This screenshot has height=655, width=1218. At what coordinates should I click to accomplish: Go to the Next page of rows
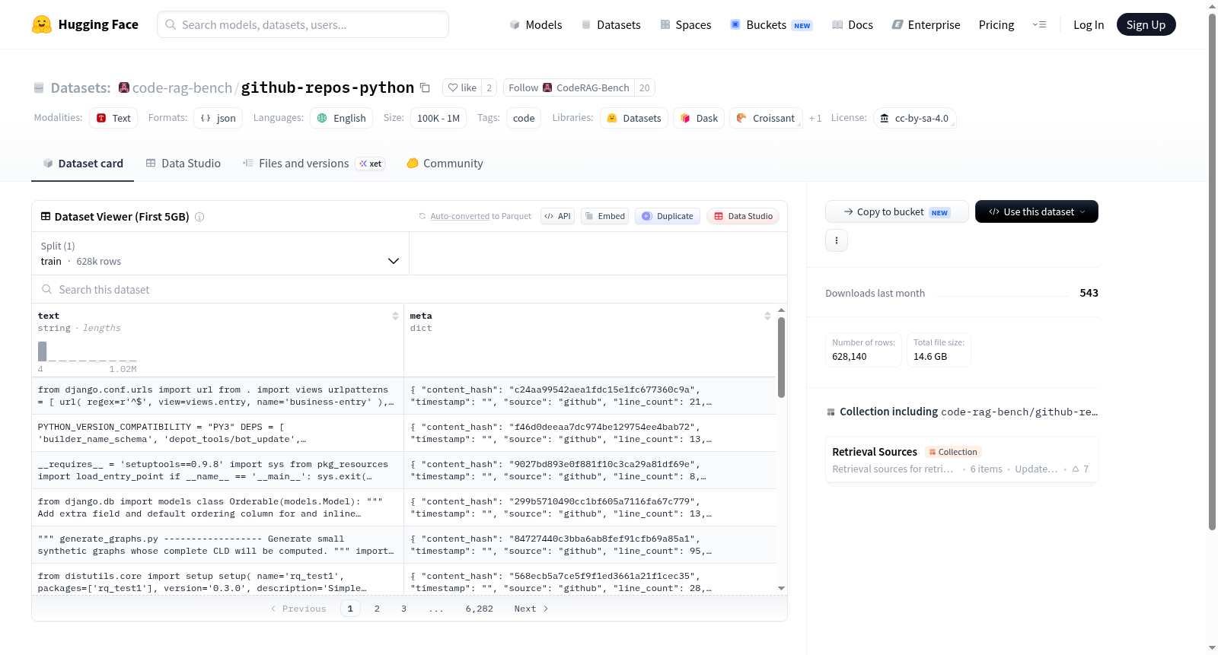(x=531, y=609)
